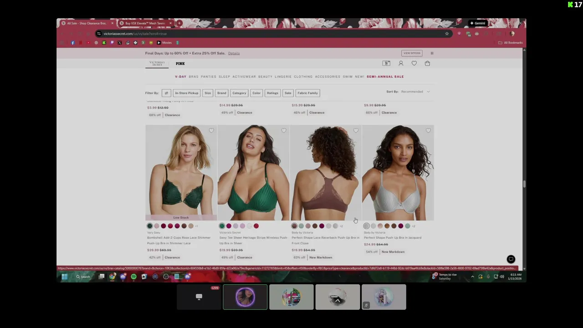Pause the promo banner rotation

432,53
